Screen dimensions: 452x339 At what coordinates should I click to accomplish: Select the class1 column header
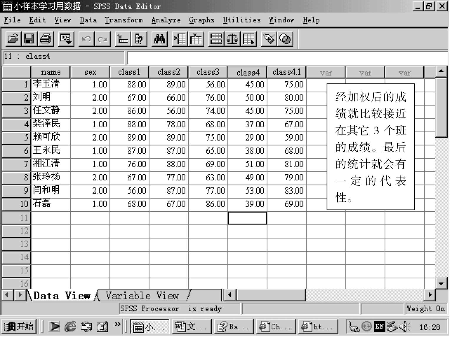click(129, 72)
